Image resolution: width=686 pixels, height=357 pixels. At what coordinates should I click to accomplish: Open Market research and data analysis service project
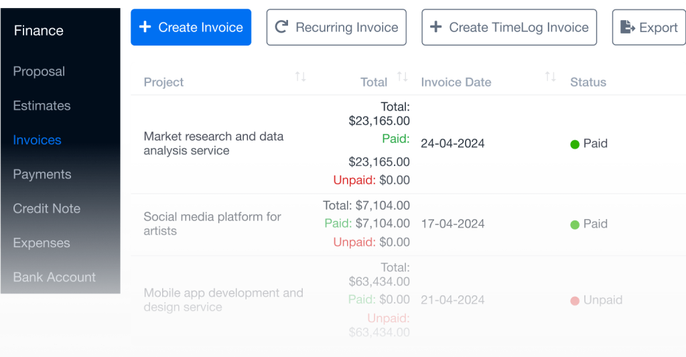[x=213, y=143]
